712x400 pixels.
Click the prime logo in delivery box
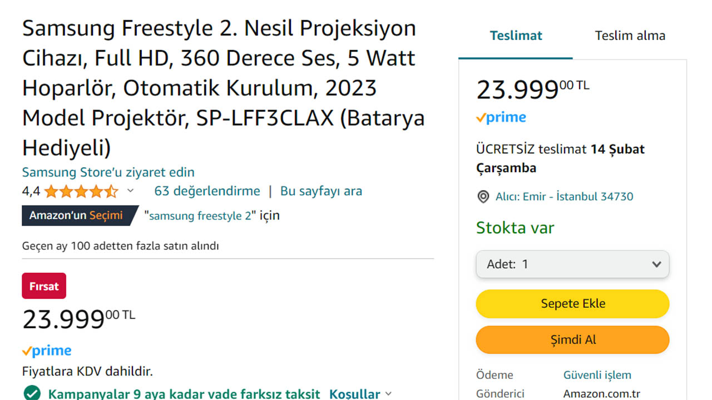click(501, 117)
